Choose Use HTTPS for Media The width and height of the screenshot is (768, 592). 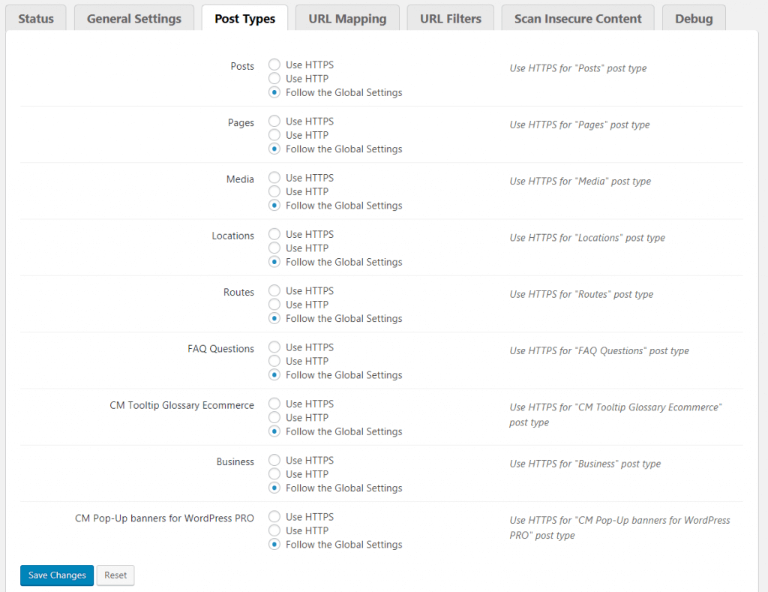click(274, 178)
